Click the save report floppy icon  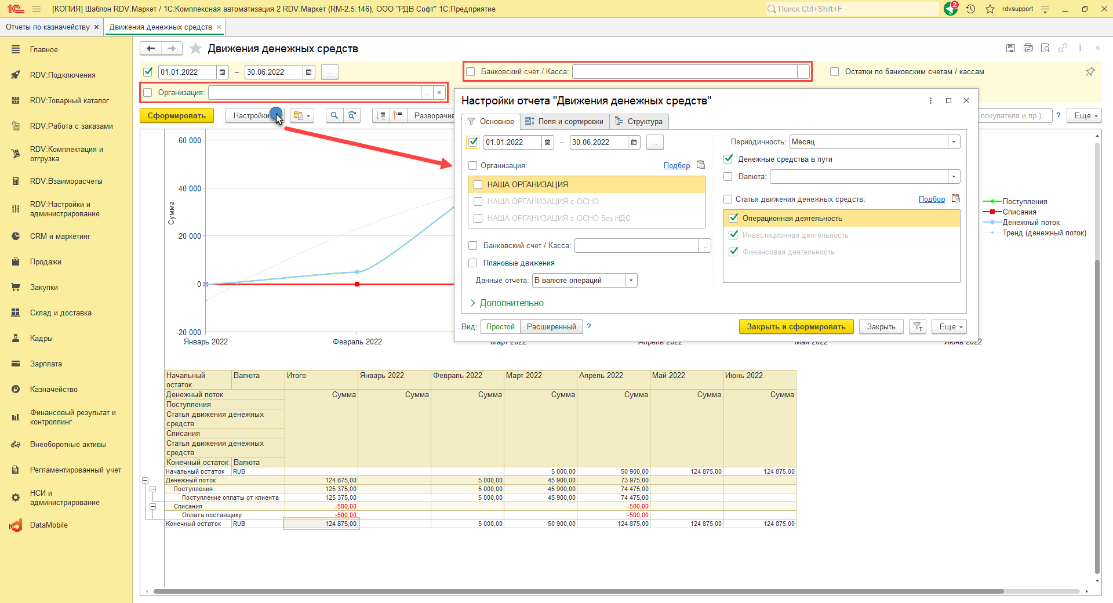1010,48
